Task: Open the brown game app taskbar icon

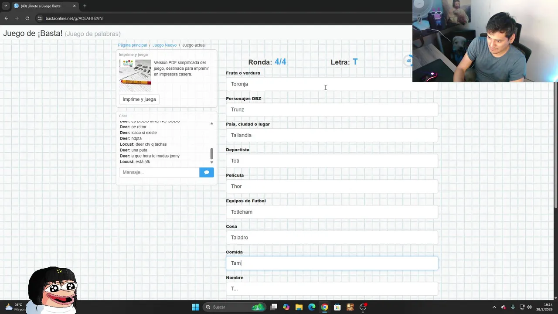Action: pos(350,307)
